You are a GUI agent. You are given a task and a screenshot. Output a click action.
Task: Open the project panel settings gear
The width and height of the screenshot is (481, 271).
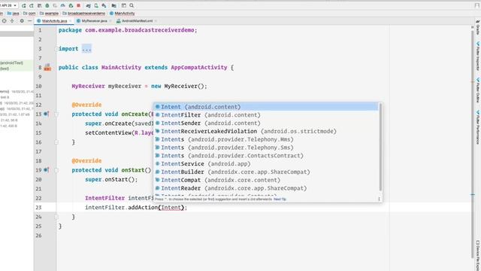coord(22,21)
